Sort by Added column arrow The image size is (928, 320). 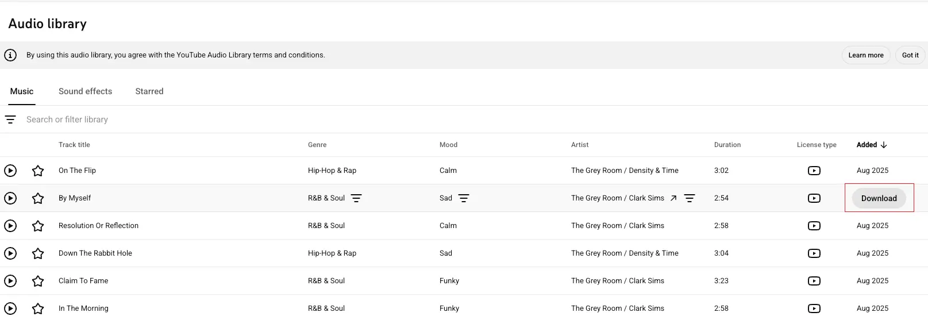[884, 145]
